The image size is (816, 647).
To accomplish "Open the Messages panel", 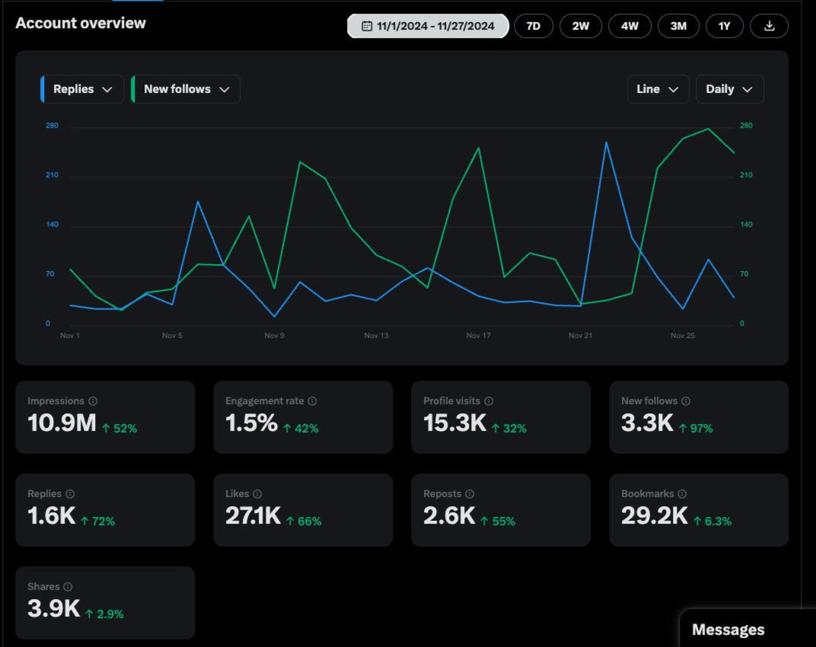I will [x=728, y=629].
